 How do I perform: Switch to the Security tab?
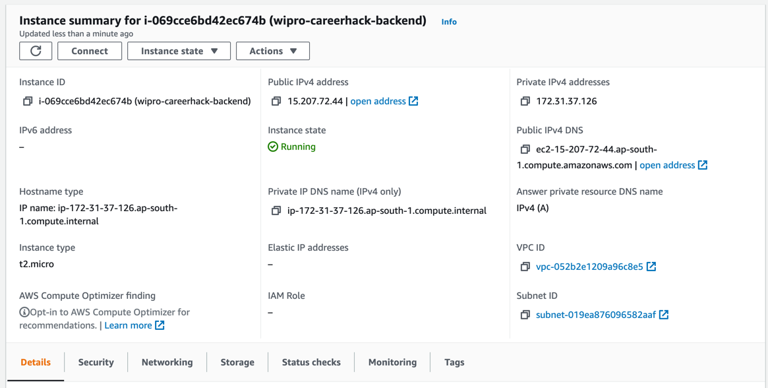point(96,362)
